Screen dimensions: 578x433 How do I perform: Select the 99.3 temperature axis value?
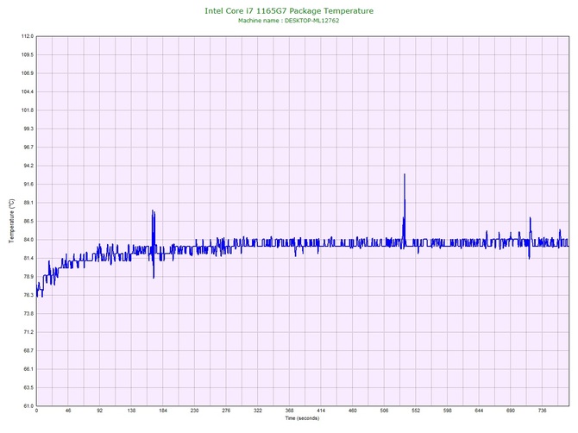click(x=28, y=129)
